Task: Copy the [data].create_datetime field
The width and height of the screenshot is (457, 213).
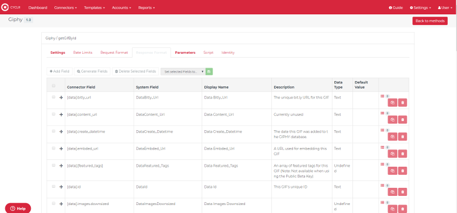Action: coord(392,136)
